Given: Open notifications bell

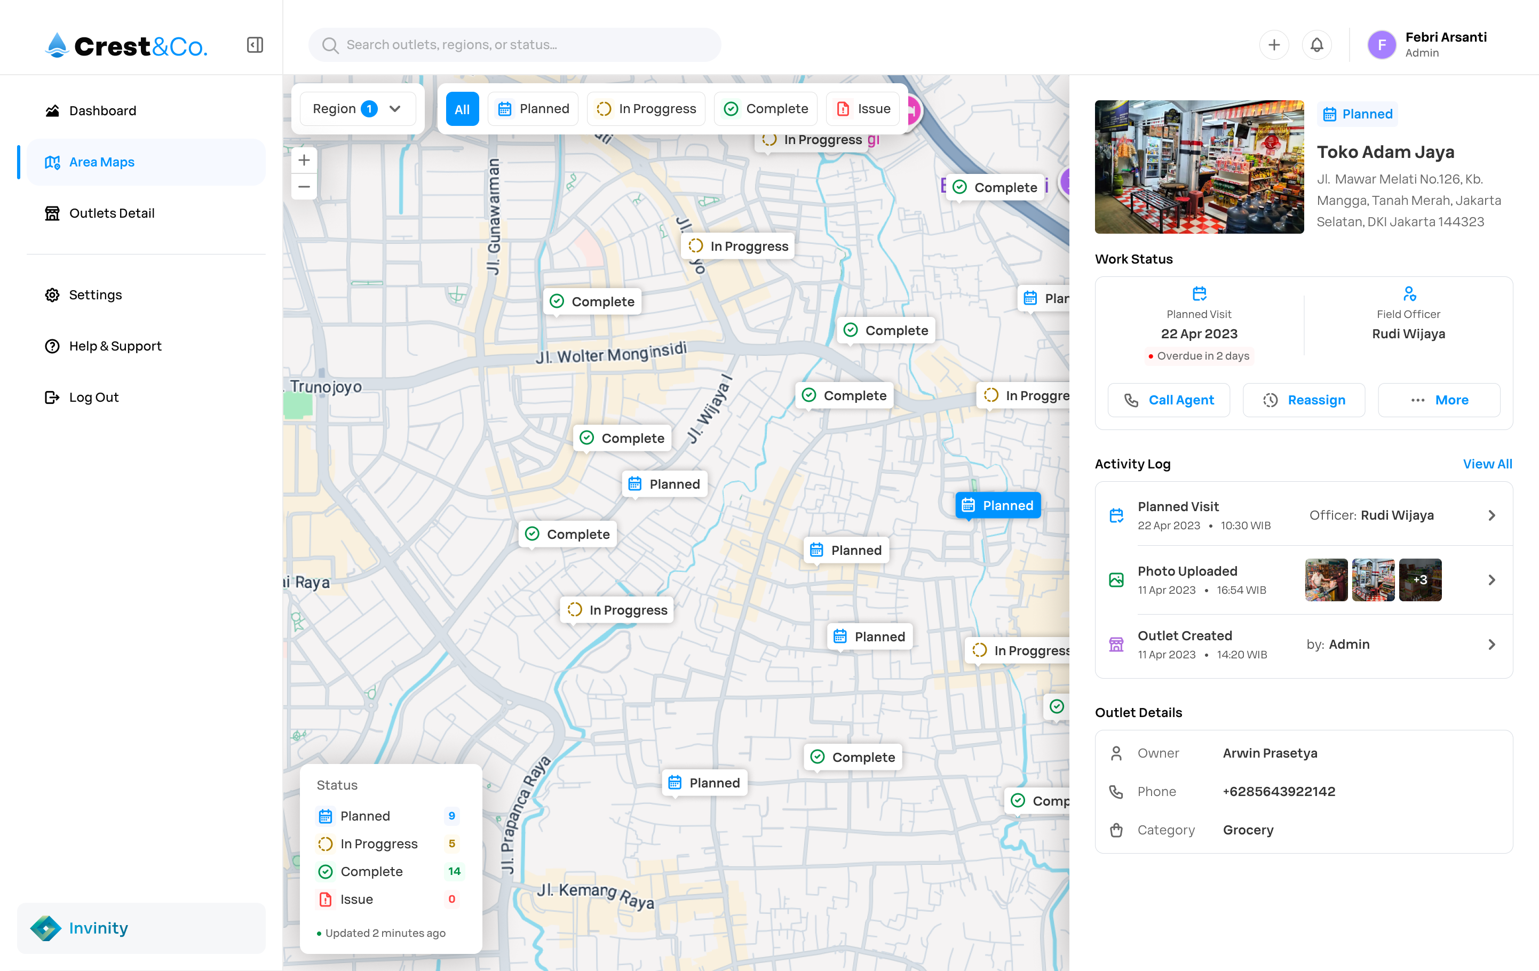Looking at the screenshot, I should [1316, 45].
